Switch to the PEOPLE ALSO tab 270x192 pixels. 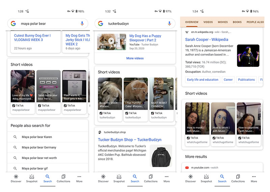pyautogui.click(x=255, y=22)
